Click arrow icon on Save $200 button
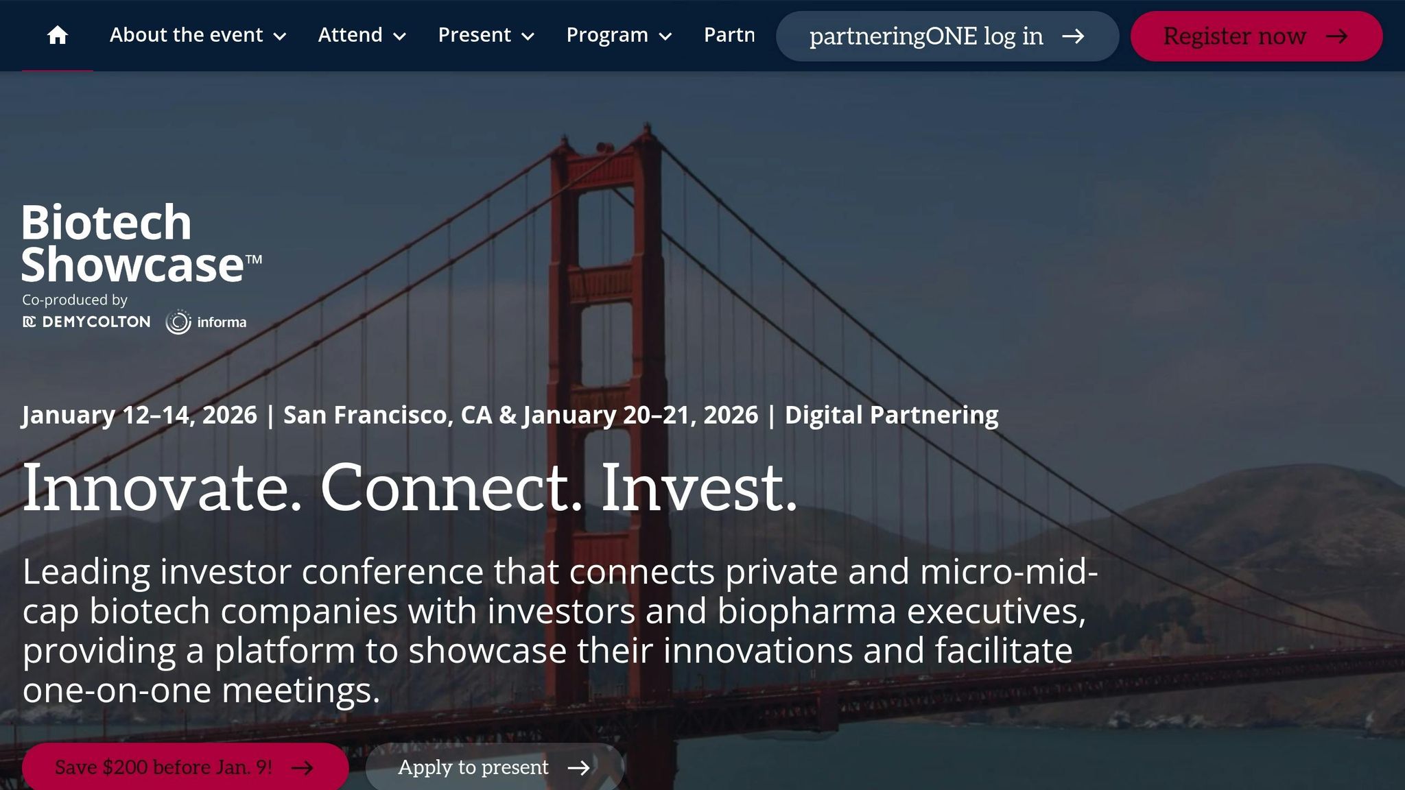 302,767
